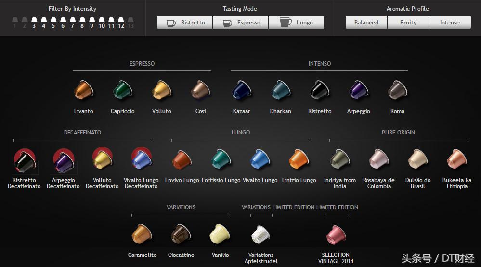Filter by Lungo tasting mode
481x267 pixels.
click(x=296, y=22)
